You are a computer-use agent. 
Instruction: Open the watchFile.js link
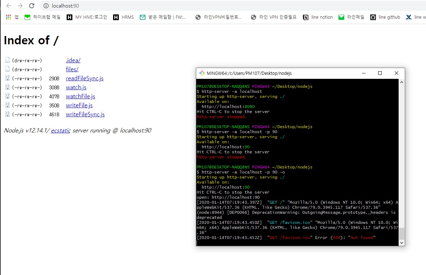pos(80,96)
